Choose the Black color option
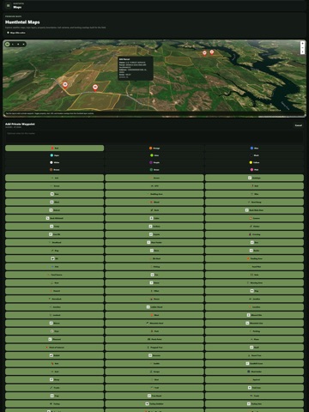The image size is (309, 412). (254, 155)
